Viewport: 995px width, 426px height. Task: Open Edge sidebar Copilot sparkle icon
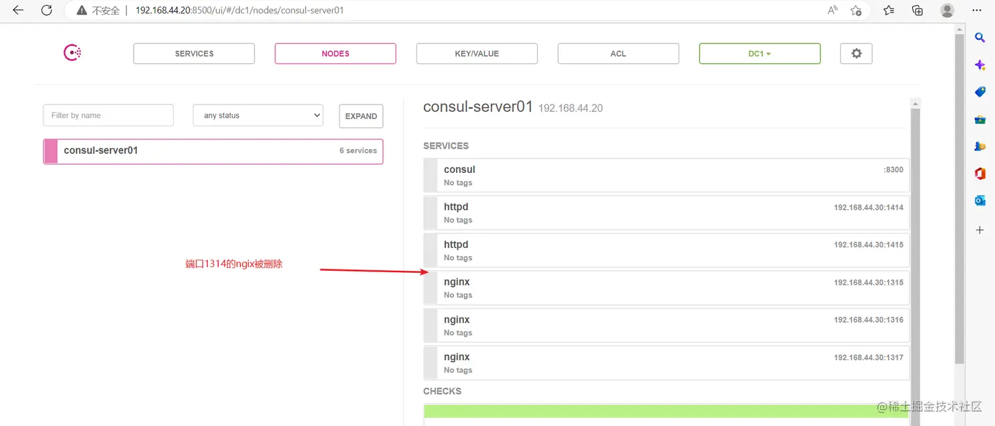(x=979, y=65)
